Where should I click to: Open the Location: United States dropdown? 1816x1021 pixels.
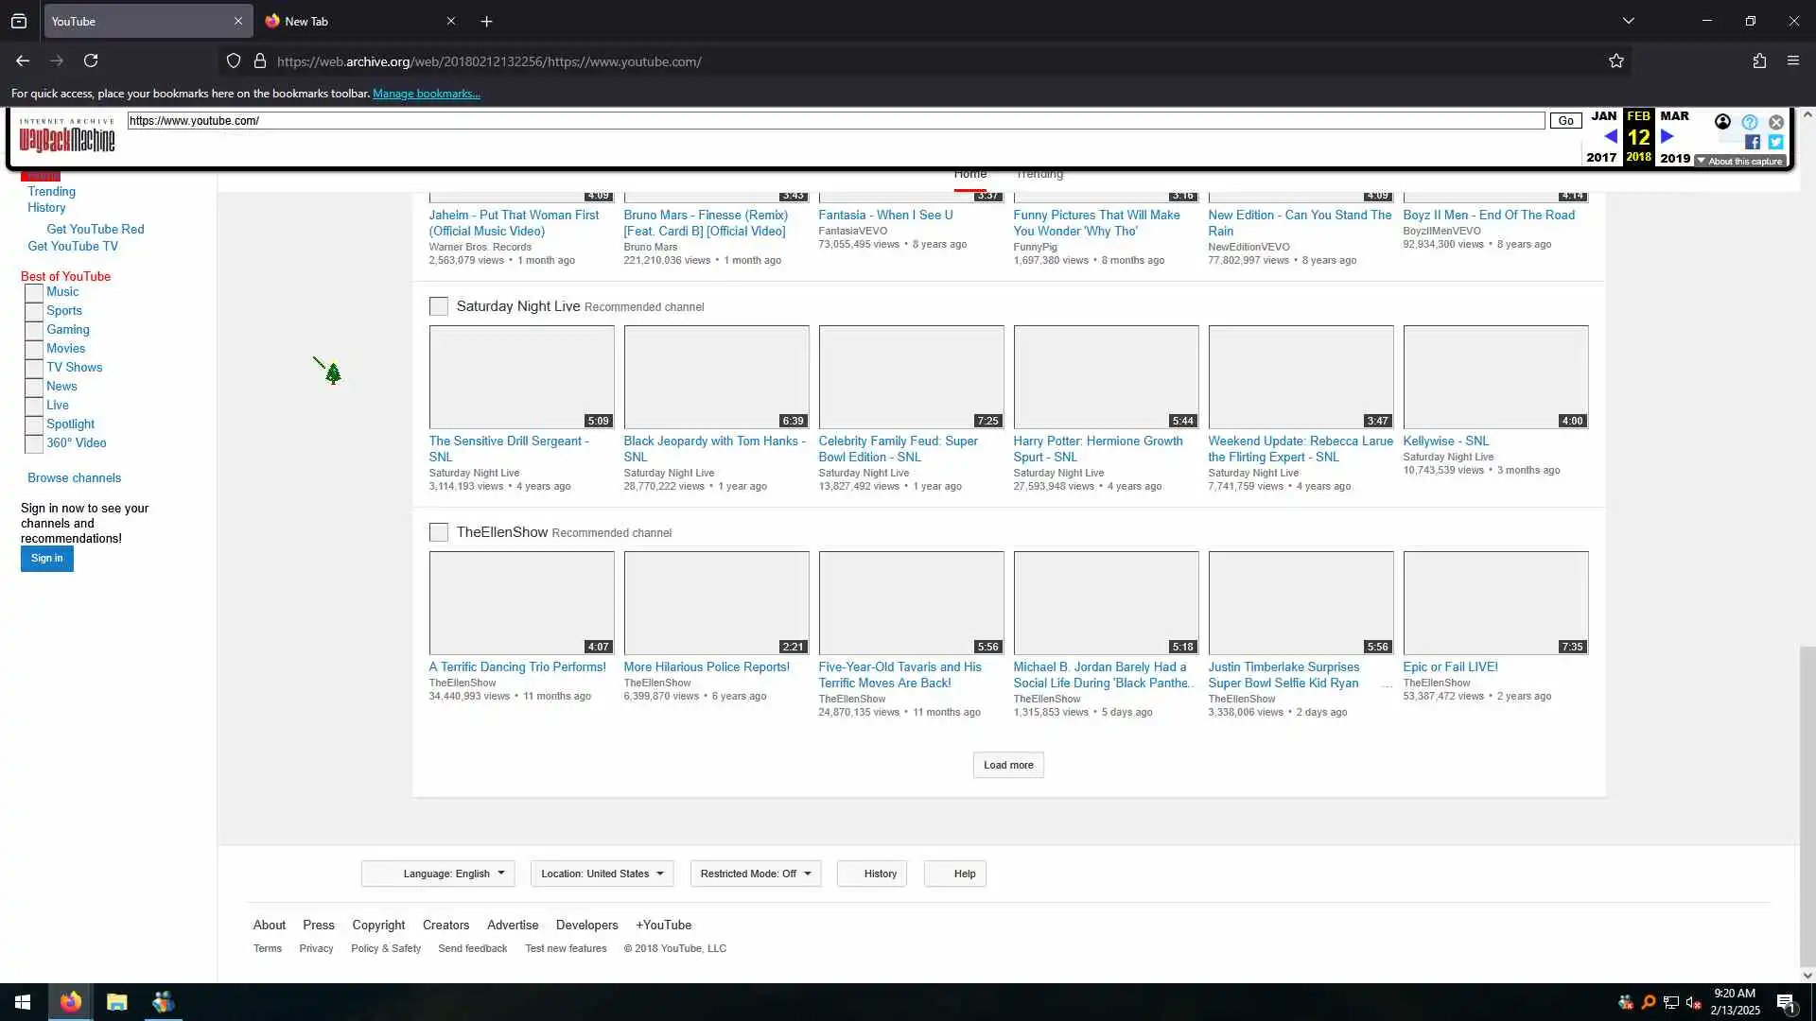602,874
